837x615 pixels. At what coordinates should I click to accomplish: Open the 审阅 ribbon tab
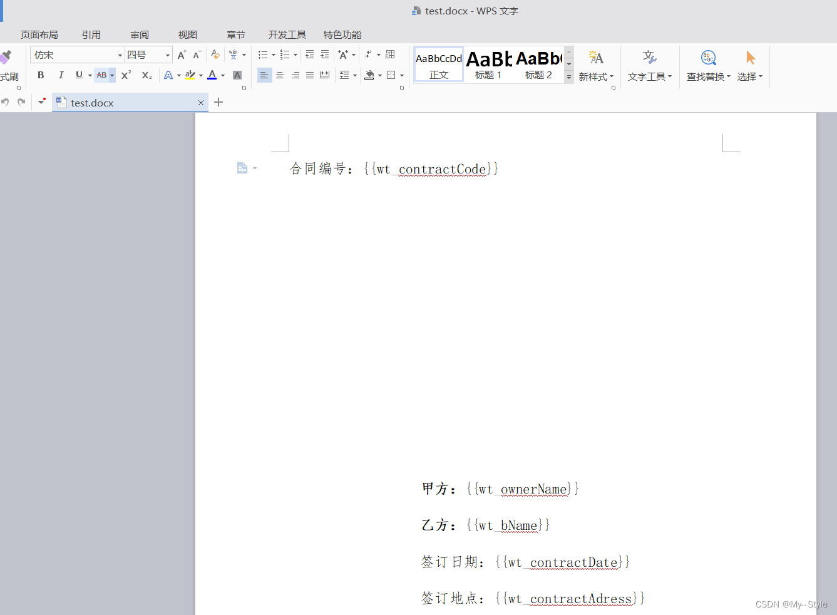[x=139, y=34]
